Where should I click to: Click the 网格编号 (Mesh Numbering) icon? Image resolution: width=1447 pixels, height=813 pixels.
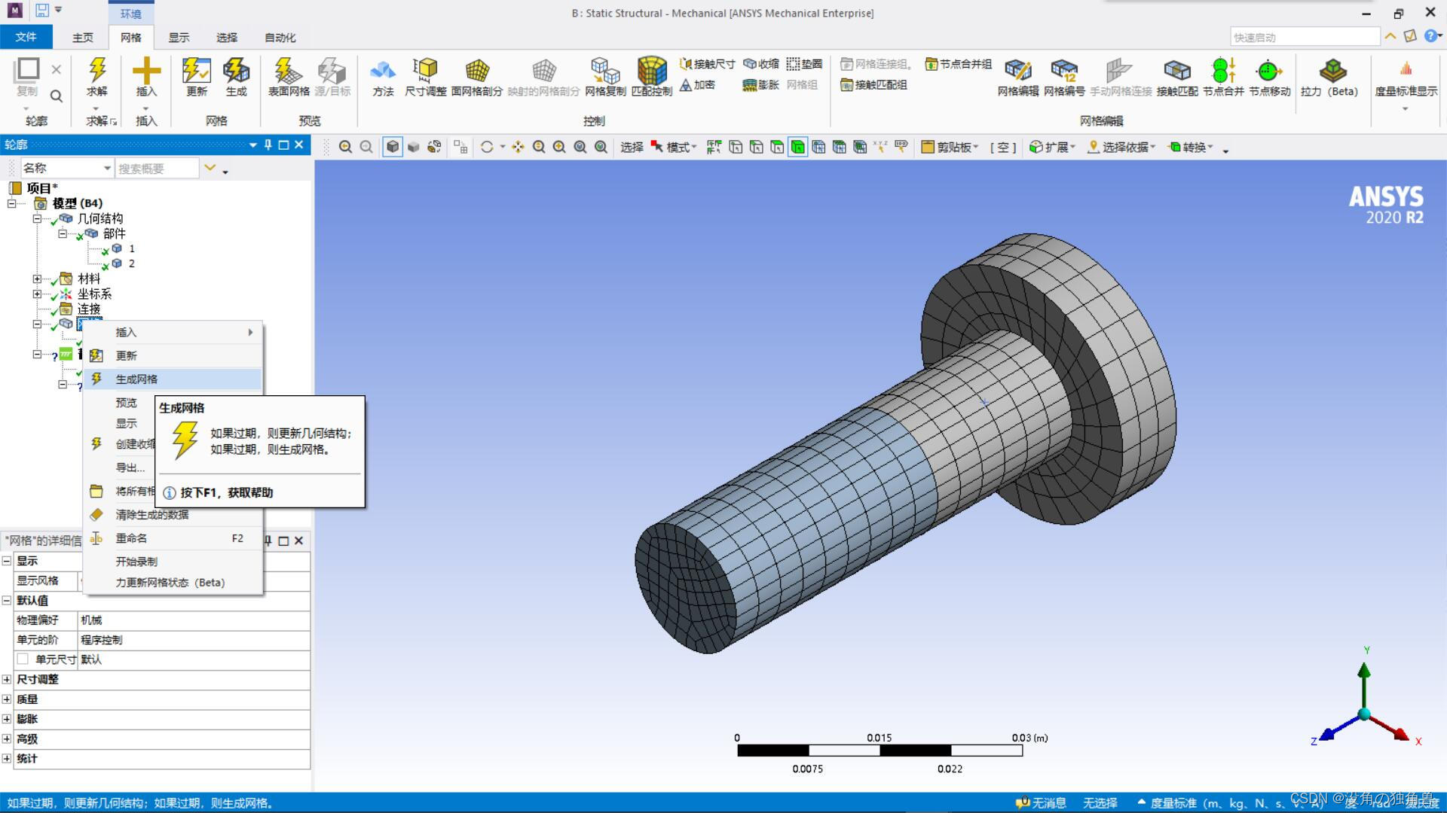point(1063,72)
